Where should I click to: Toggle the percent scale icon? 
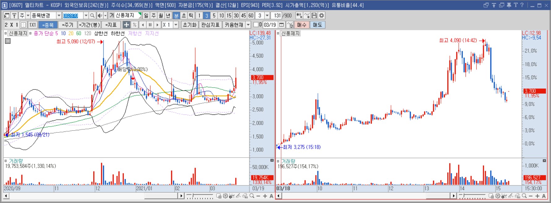pos(134,25)
